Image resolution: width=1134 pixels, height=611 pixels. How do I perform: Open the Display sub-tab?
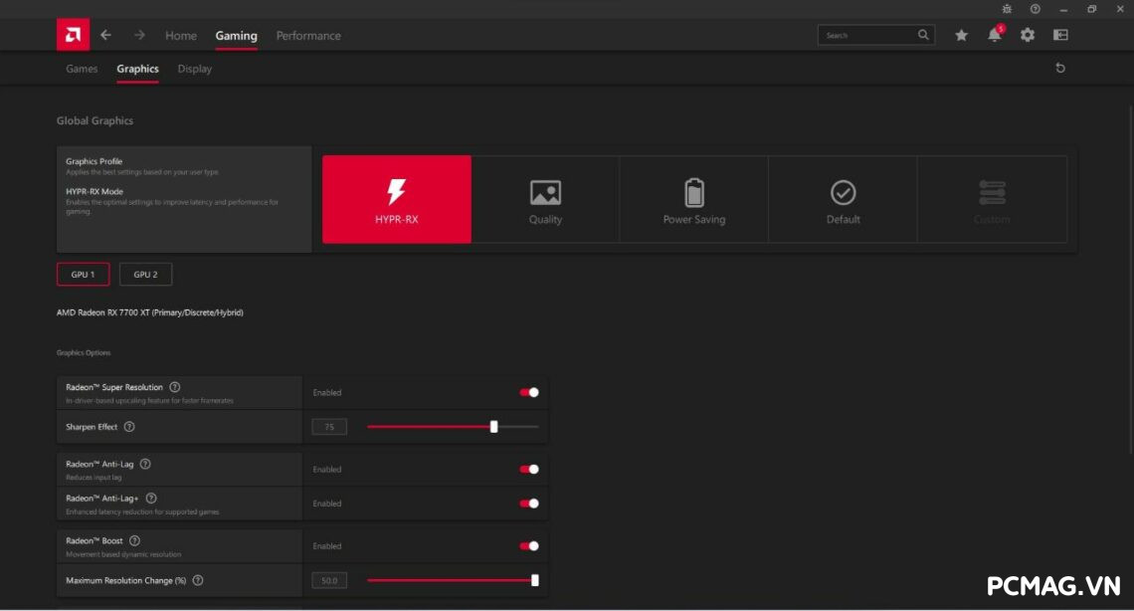coord(195,69)
